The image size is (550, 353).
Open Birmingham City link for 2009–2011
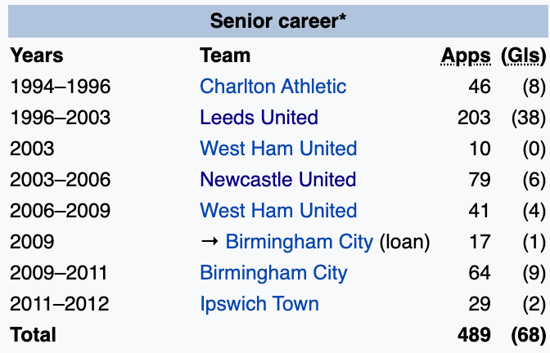pos(273,273)
